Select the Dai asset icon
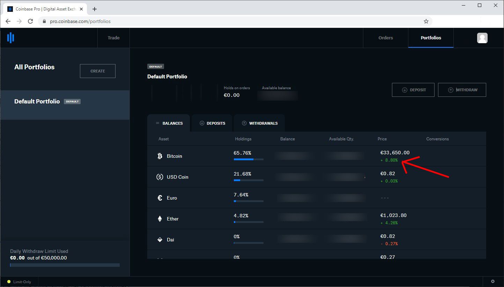The width and height of the screenshot is (504, 287). (160, 239)
